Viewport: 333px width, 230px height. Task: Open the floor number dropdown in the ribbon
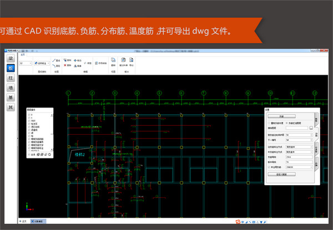click(26, 63)
